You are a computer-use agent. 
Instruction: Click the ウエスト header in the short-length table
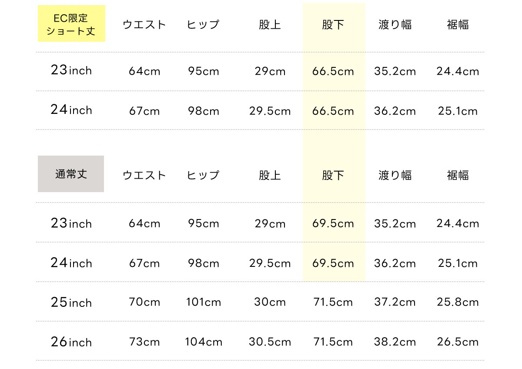coord(144,25)
